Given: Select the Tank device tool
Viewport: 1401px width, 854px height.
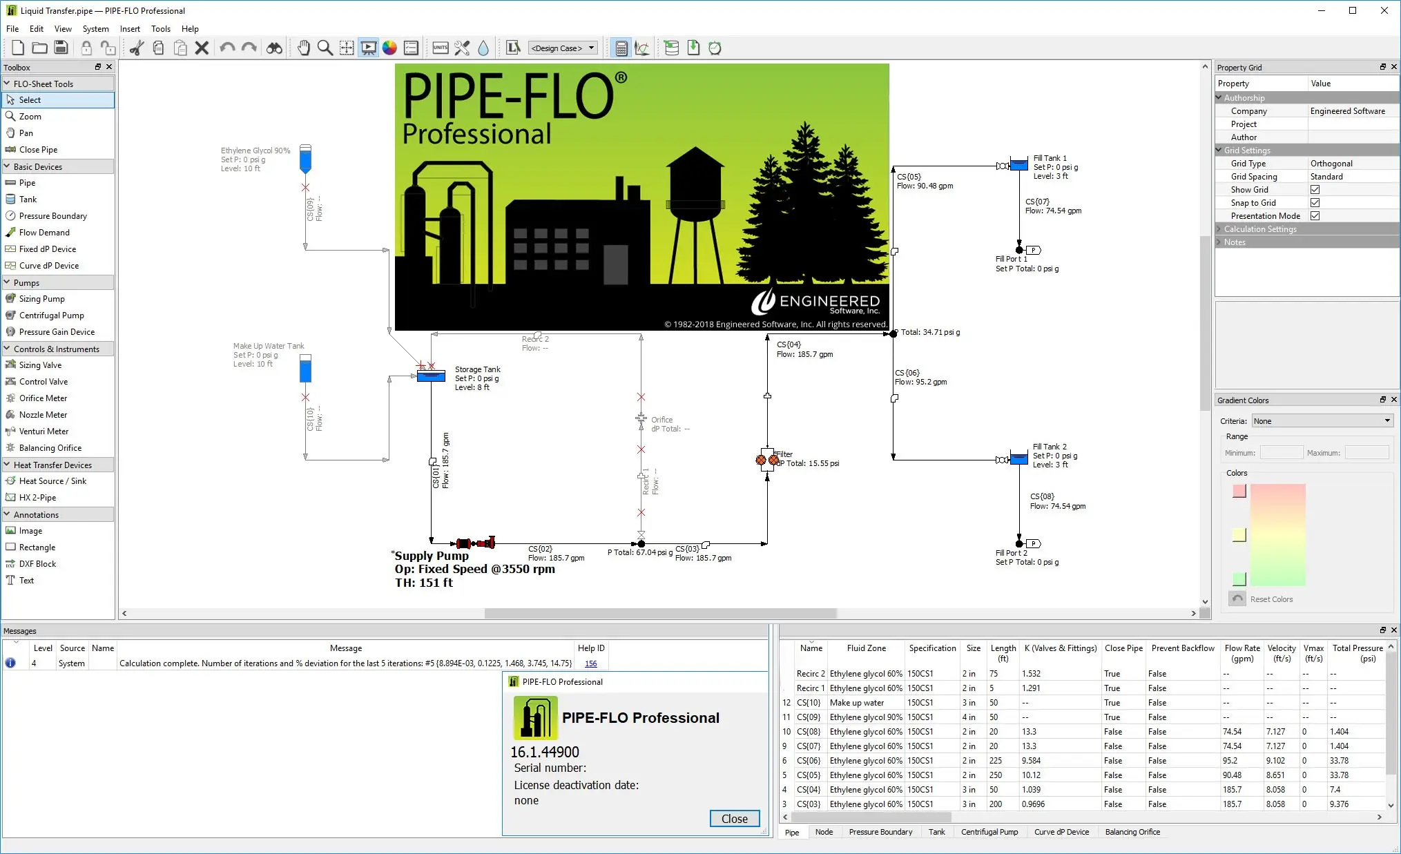Looking at the screenshot, I should (28, 200).
